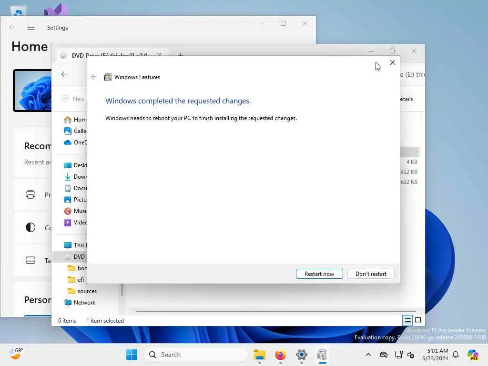The width and height of the screenshot is (488, 366).
Task: Open Firefox from the taskbar
Action: coord(280,355)
